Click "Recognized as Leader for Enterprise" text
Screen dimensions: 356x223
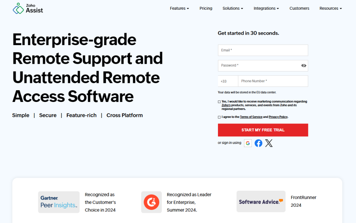pyautogui.click(x=189, y=202)
